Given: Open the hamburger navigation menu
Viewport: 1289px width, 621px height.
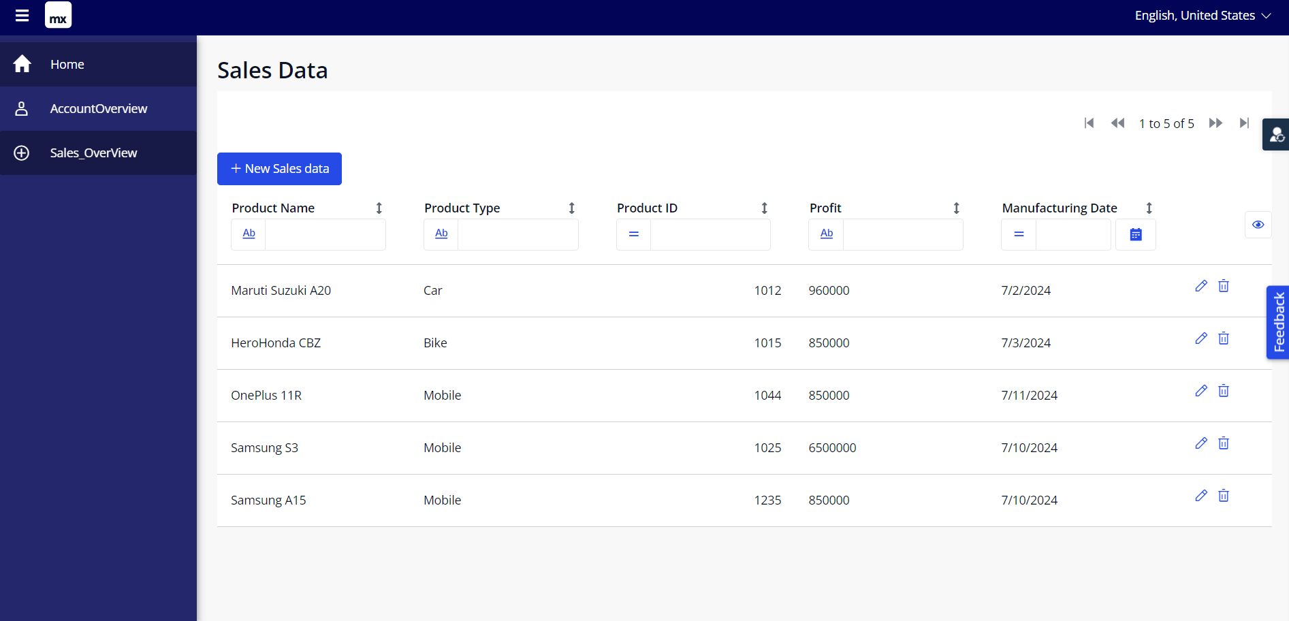Looking at the screenshot, I should [x=22, y=15].
